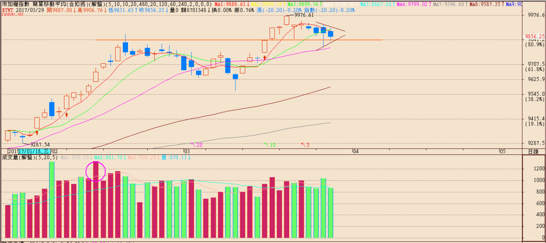Select the green MA3 9899.76 label
This screenshot has height=243, width=546.
303,4
